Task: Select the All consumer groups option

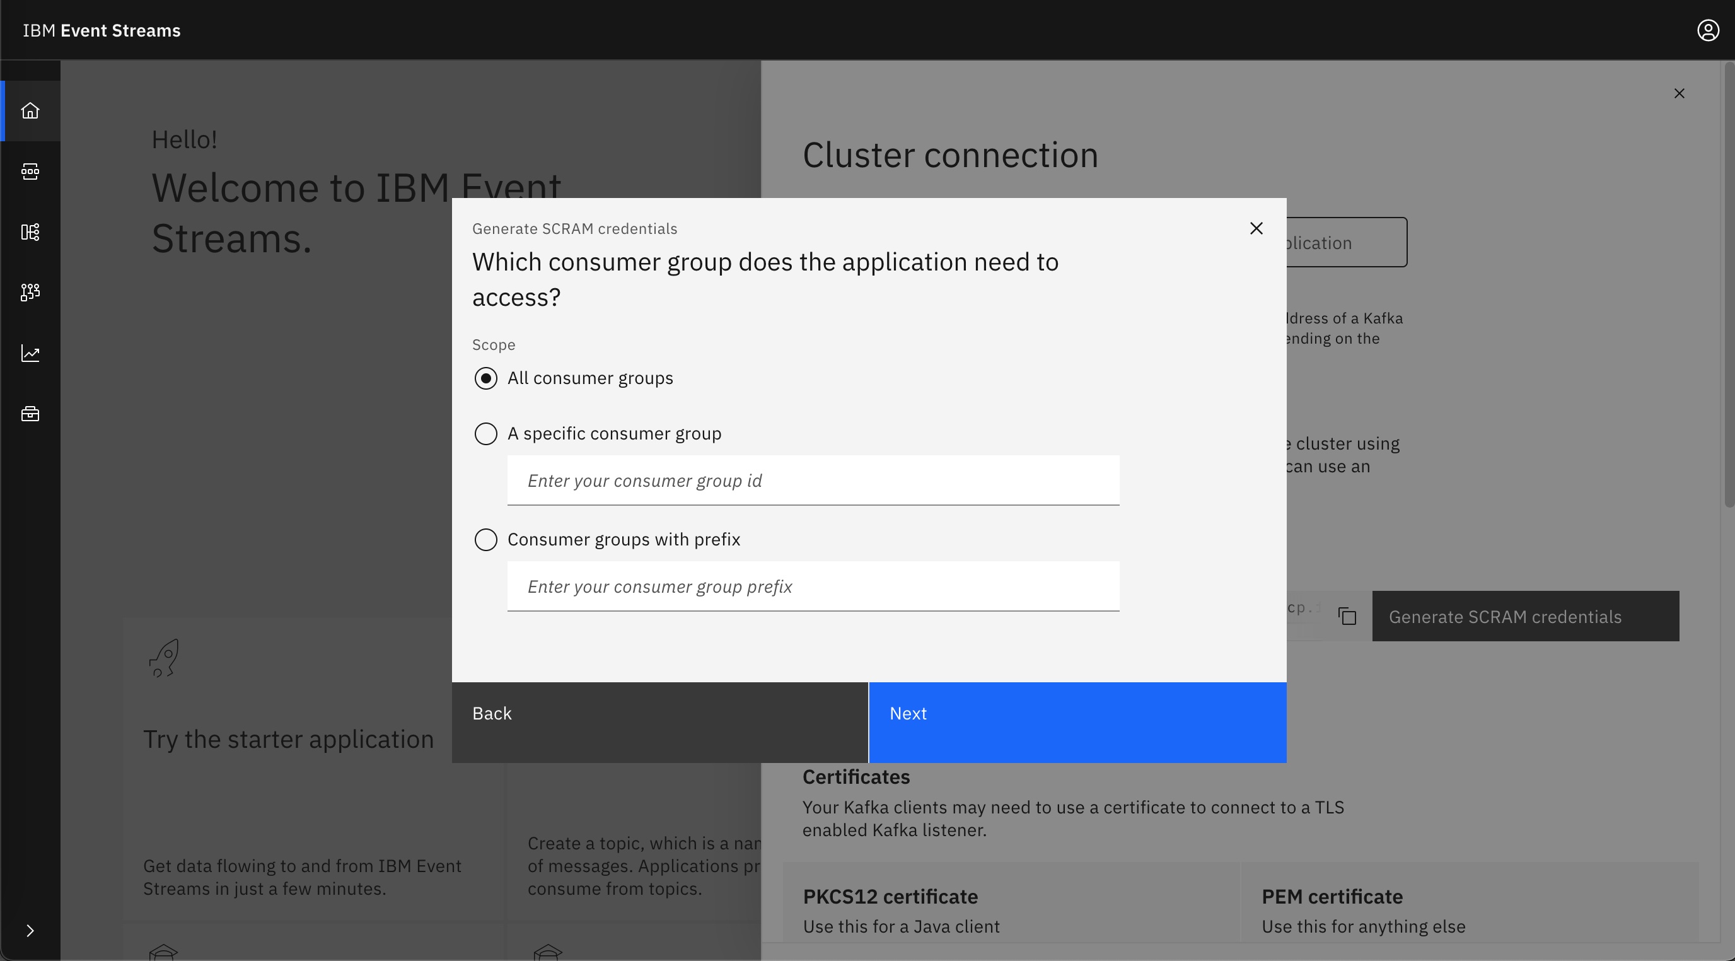Action: (485, 378)
